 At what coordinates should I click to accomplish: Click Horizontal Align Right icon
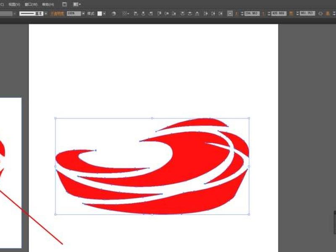151,14
